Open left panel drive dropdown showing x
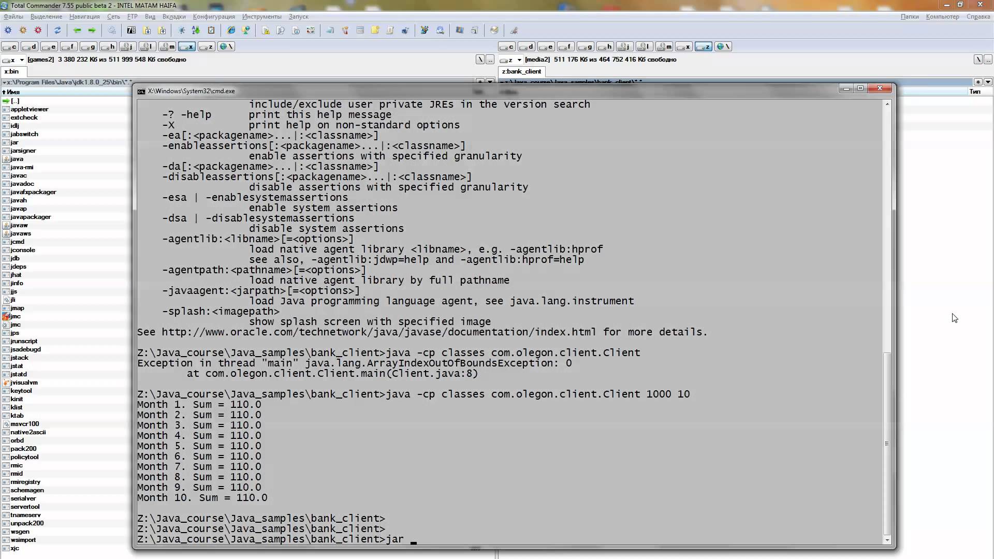Image resolution: width=994 pixels, height=559 pixels. click(x=14, y=60)
